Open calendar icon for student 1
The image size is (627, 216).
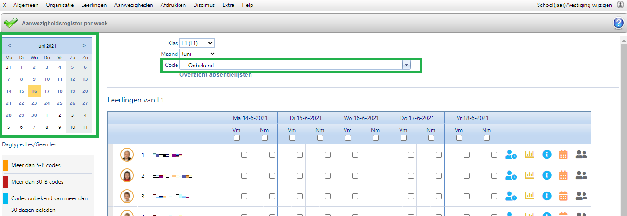tap(563, 155)
